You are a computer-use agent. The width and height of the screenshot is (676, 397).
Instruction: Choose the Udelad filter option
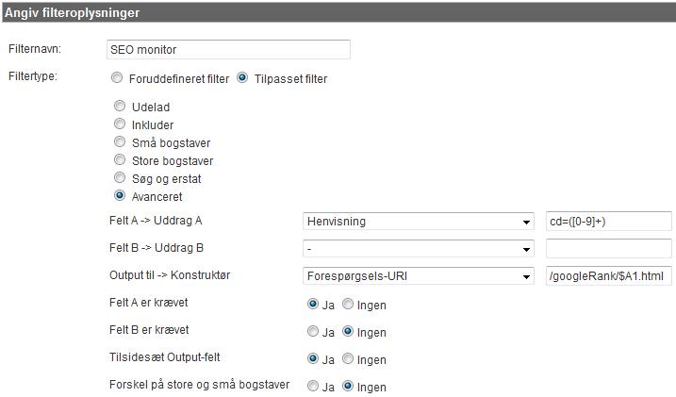120,106
